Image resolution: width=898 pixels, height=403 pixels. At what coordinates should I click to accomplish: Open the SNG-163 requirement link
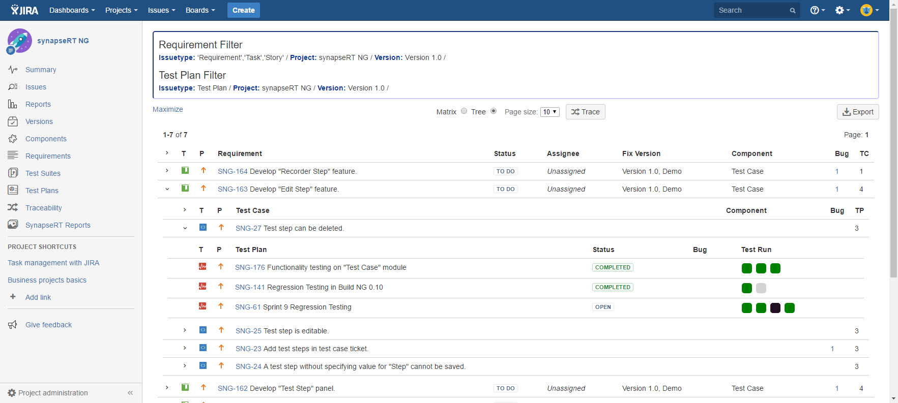tap(233, 189)
